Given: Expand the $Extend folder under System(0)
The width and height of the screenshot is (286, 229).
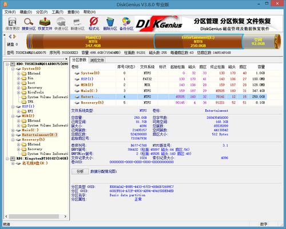Looking at the screenshot, I should click(x=18, y=74).
